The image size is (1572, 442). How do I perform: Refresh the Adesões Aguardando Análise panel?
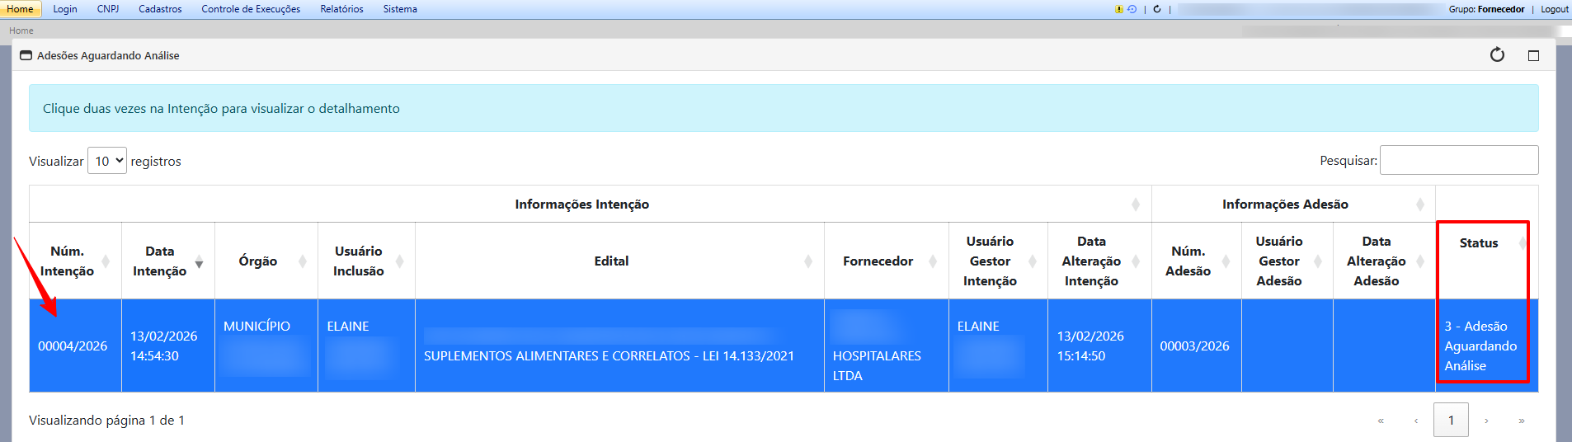pos(1497,55)
